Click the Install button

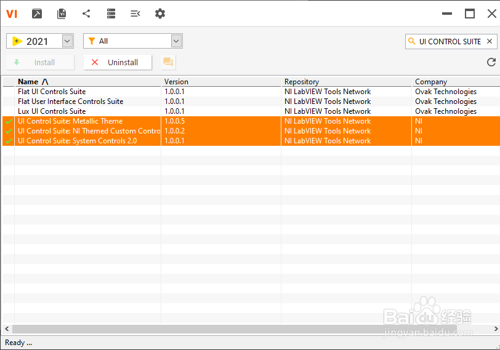(x=40, y=62)
